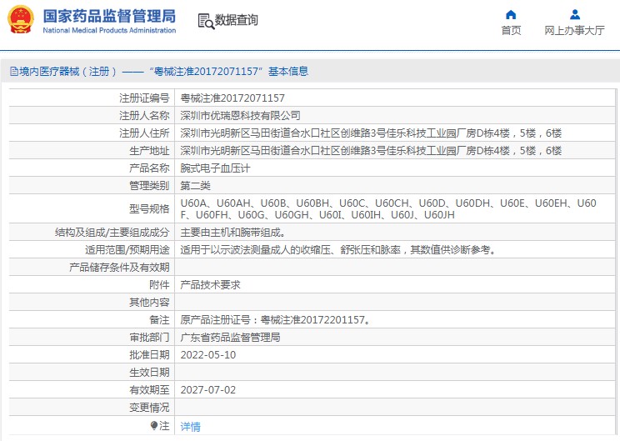
Task: Click the lightbulb 注 icon
Action: pyautogui.click(x=154, y=425)
